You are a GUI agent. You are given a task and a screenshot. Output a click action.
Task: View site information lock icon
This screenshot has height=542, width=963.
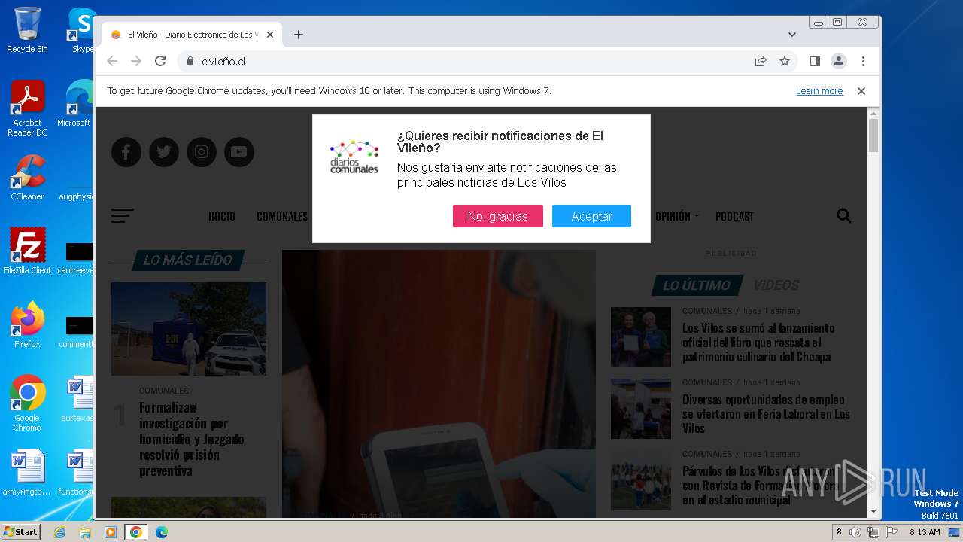click(x=190, y=61)
